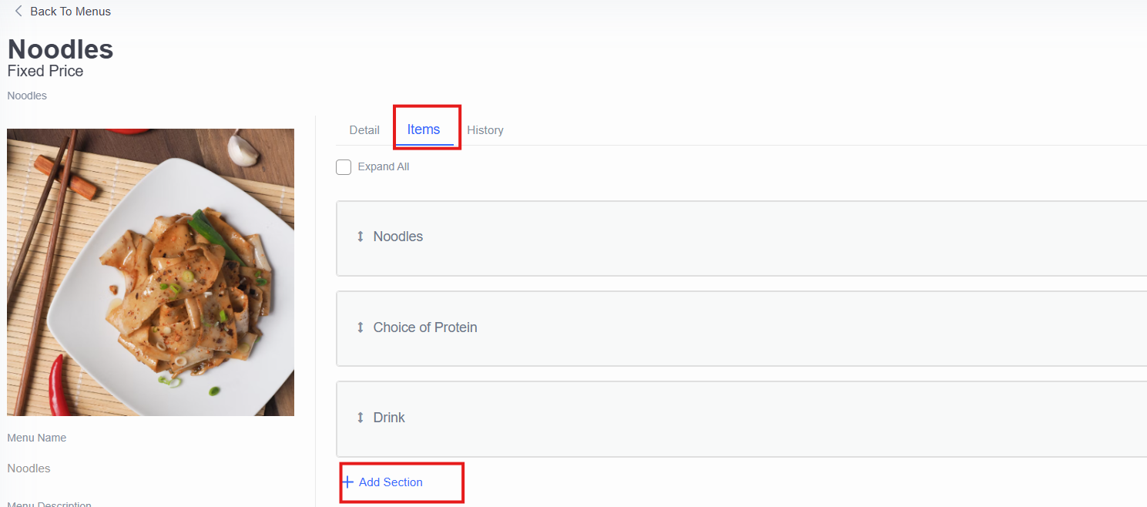This screenshot has width=1147, height=507.
Task: Click the Expand All label text
Action: [384, 166]
